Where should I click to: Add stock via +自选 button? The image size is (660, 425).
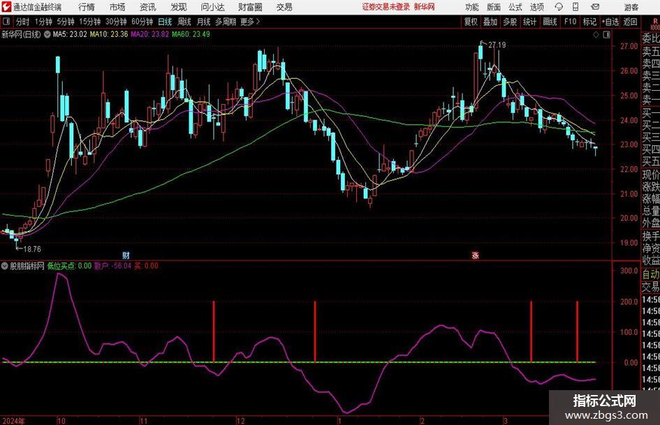pyautogui.click(x=610, y=22)
